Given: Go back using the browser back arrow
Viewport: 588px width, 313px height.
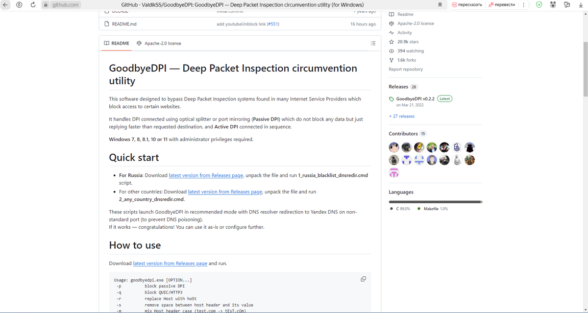Looking at the screenshot, I should click(6, 4).
